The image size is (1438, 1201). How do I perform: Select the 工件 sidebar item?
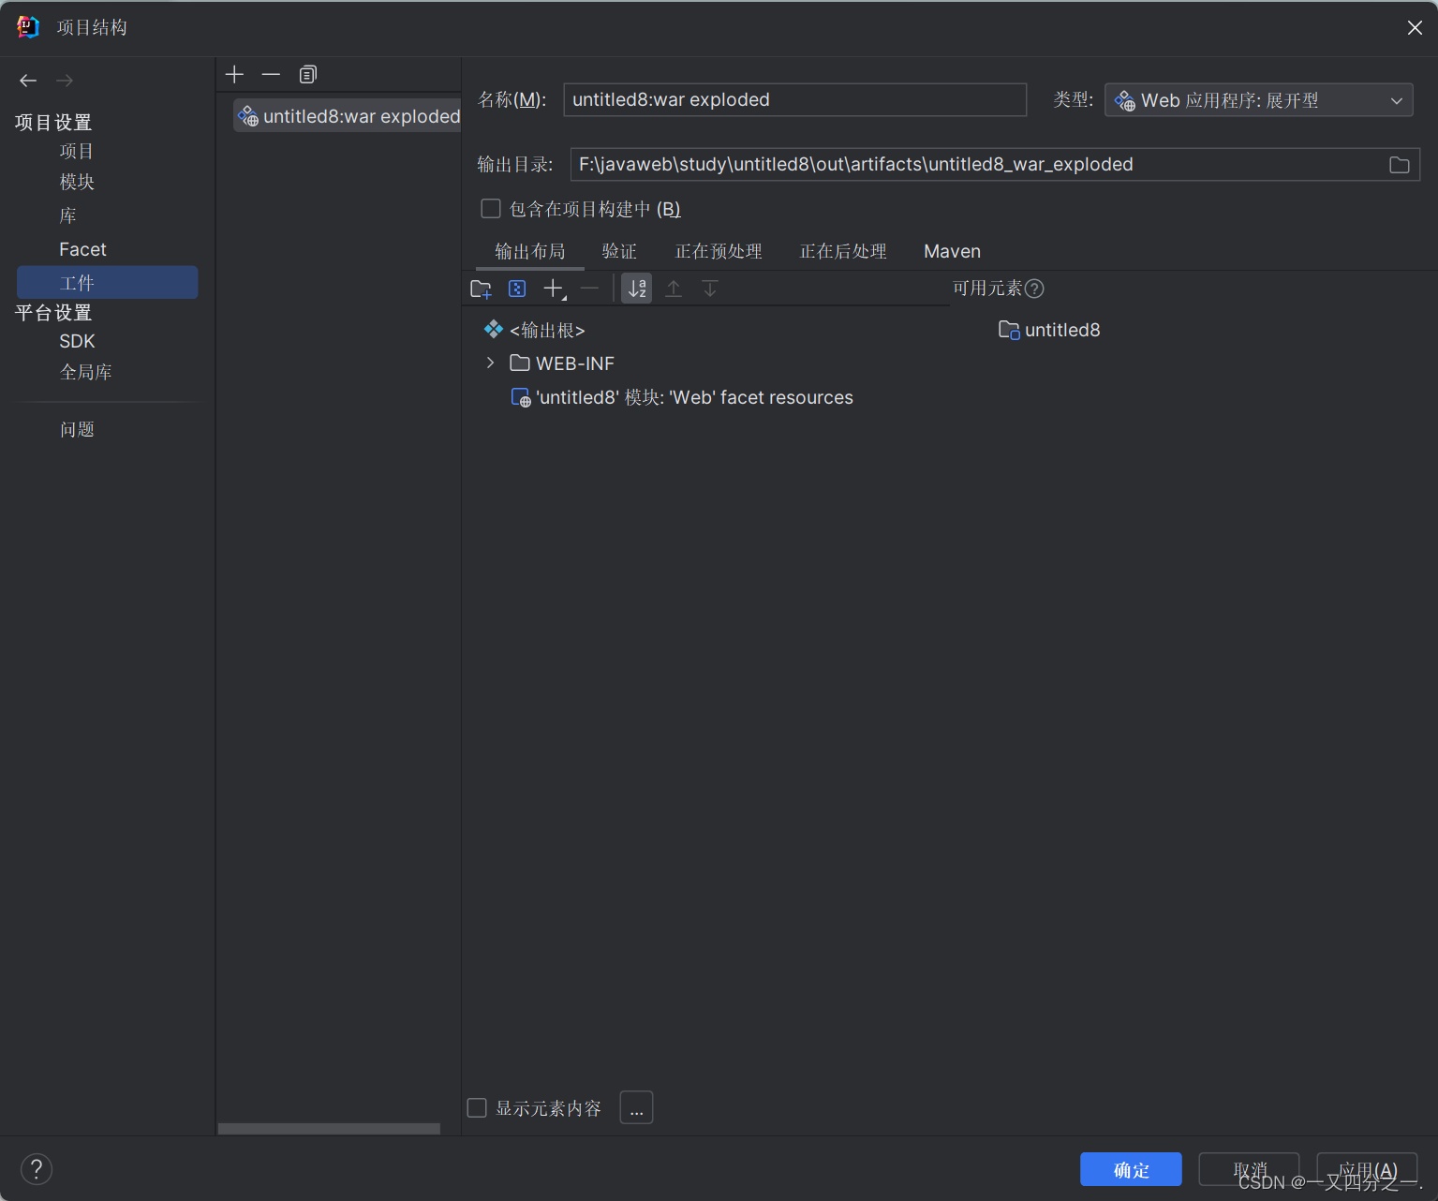(107, 283)
